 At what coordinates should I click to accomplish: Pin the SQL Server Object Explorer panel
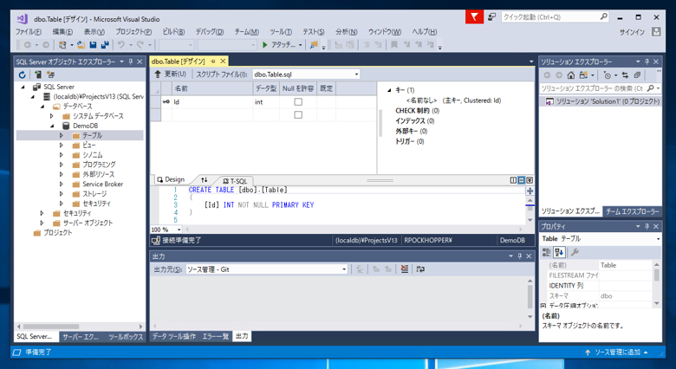(131, 61)
